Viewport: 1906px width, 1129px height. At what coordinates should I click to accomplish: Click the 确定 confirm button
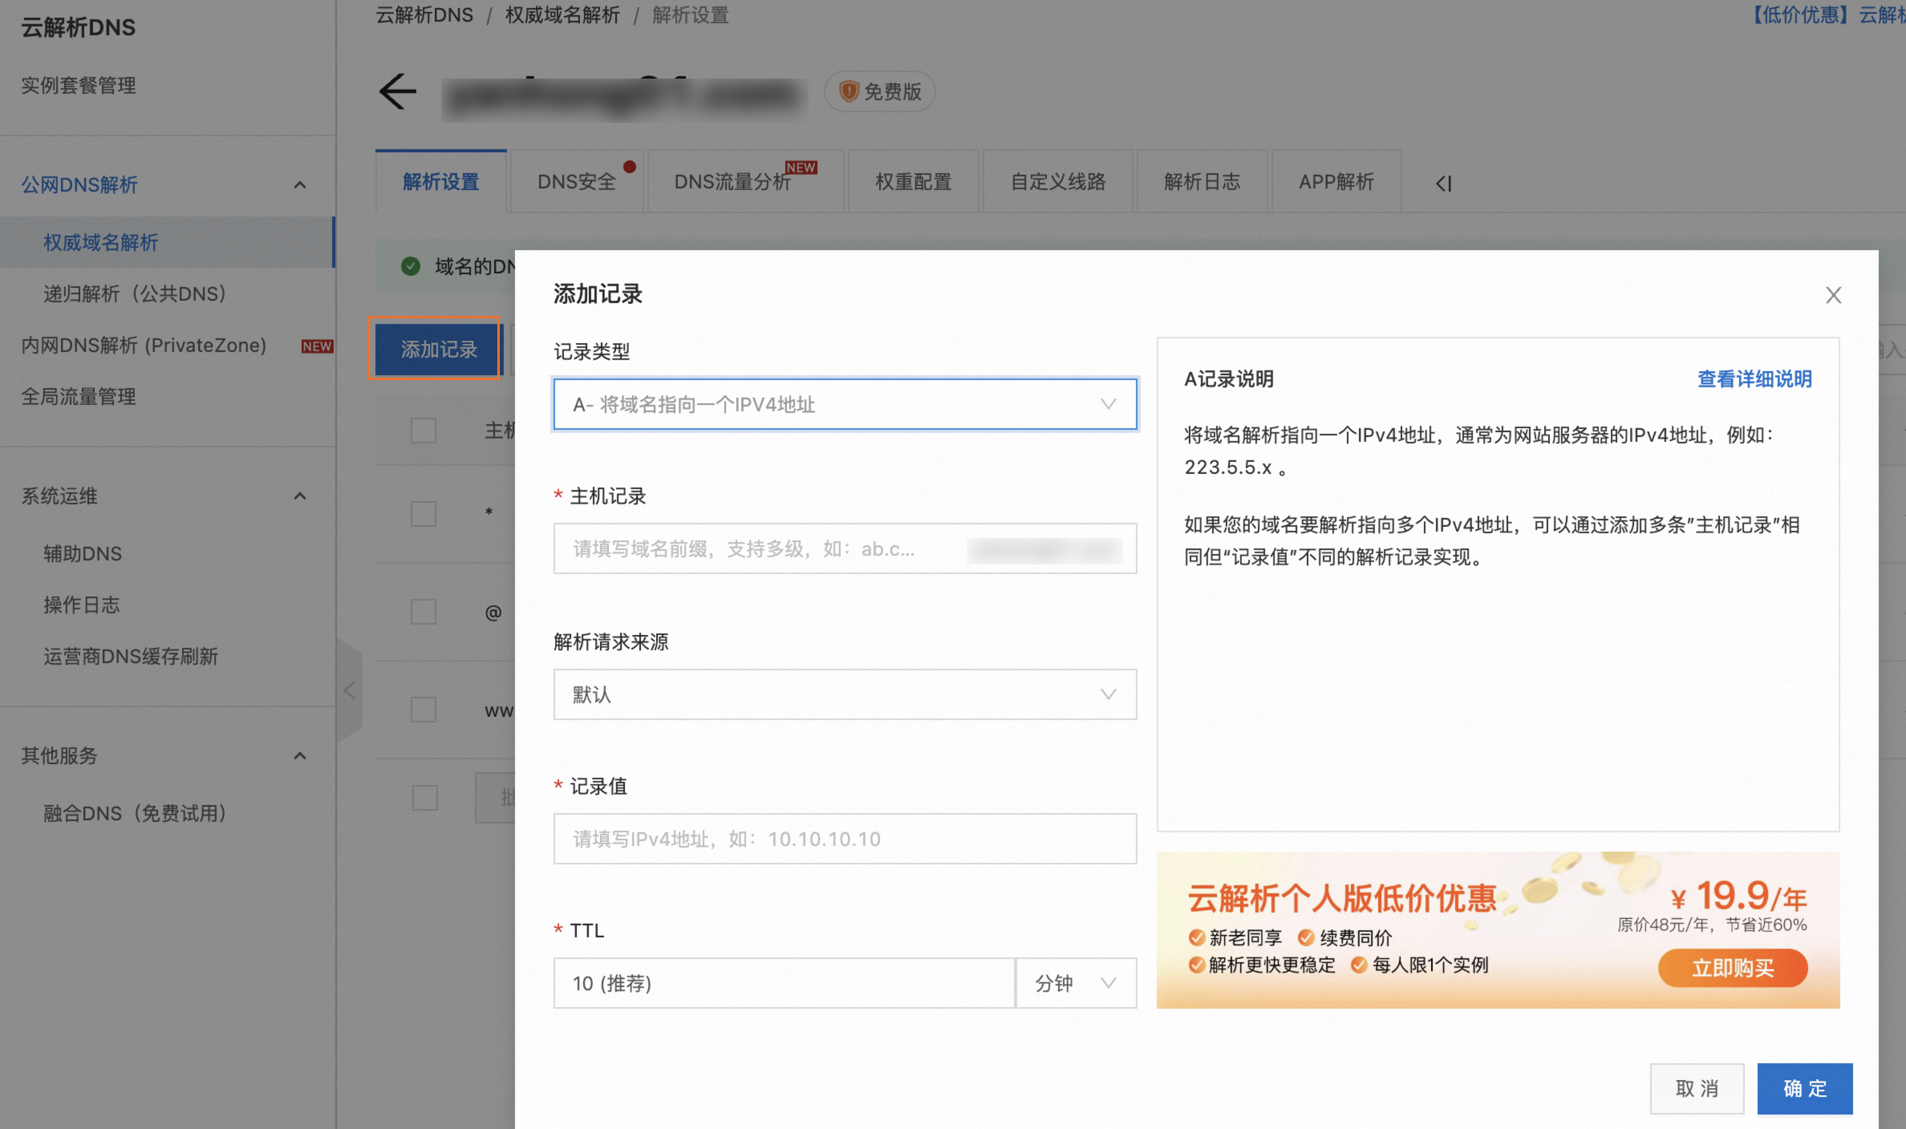[1804, 1089]
